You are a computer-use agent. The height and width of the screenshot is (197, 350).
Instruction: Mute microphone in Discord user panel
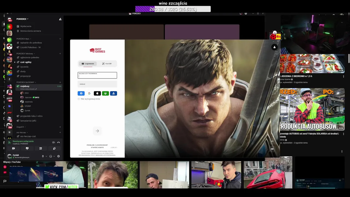(43, 156)
